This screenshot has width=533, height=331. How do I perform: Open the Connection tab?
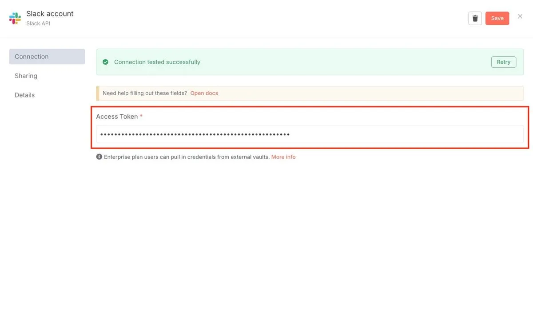(47, 57)
